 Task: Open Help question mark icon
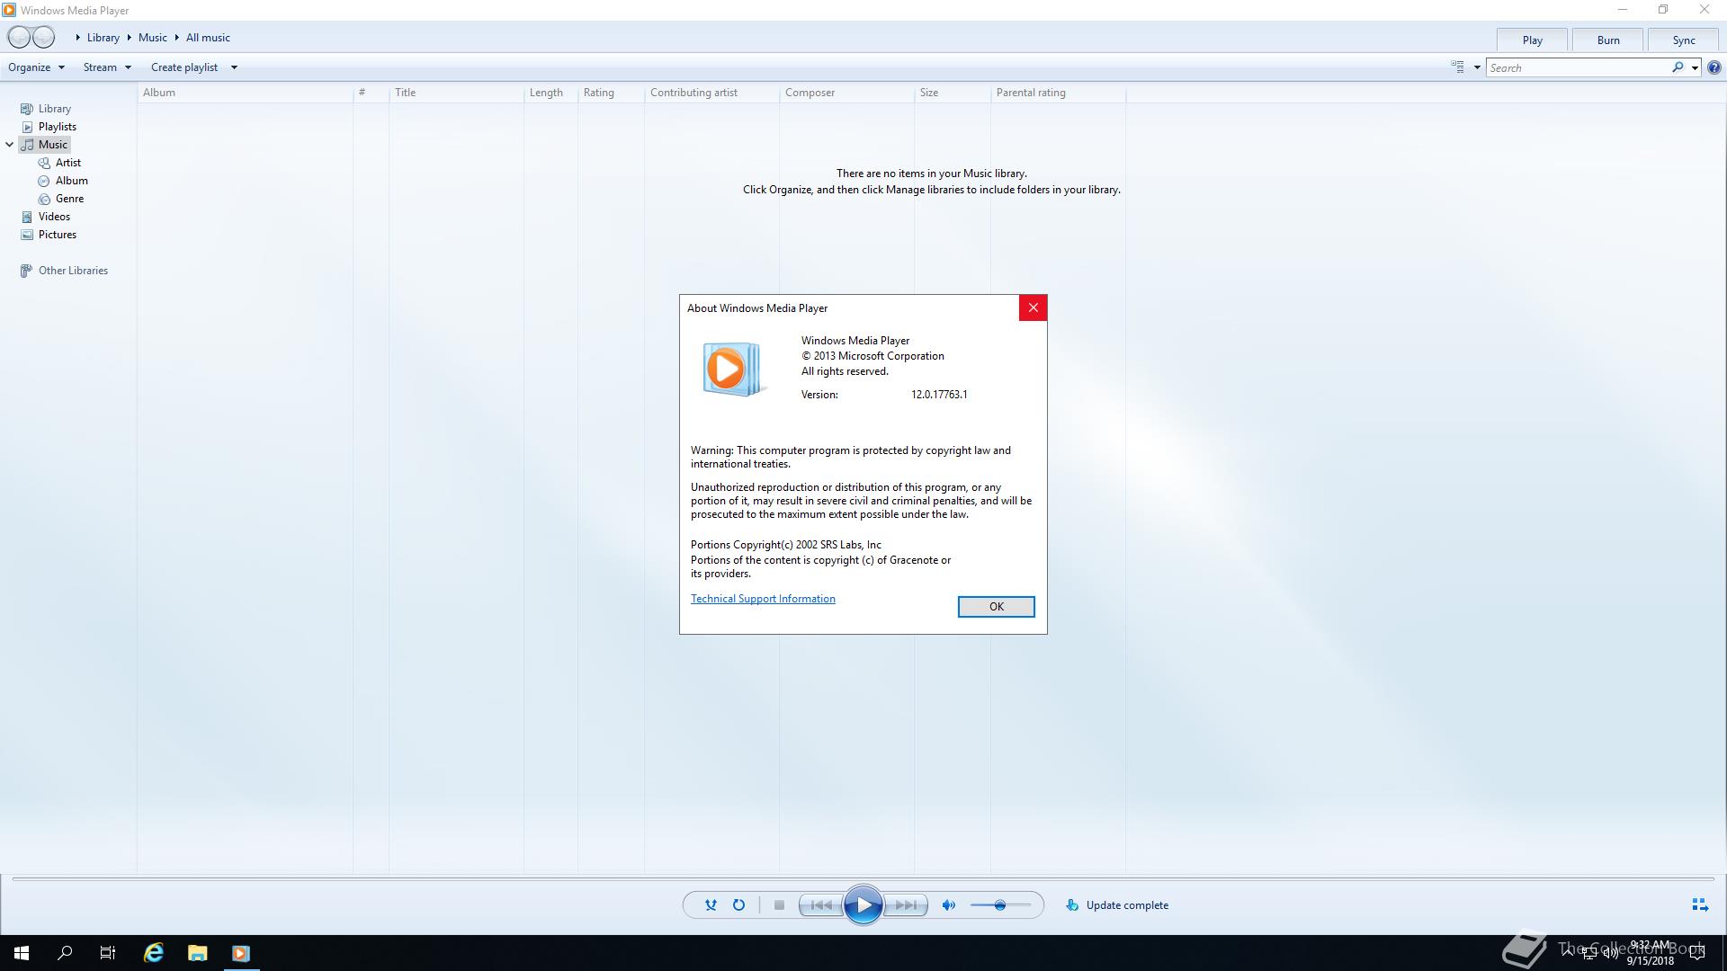(x=1714, y=67)
